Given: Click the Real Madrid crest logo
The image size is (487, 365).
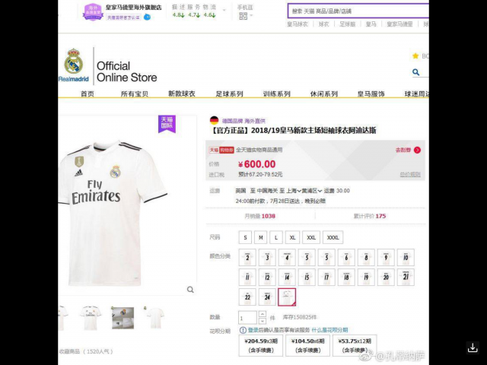Looking at the screenshot, I should pyautogui.click(x=74, y=61).
